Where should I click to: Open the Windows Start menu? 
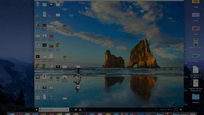36,110
